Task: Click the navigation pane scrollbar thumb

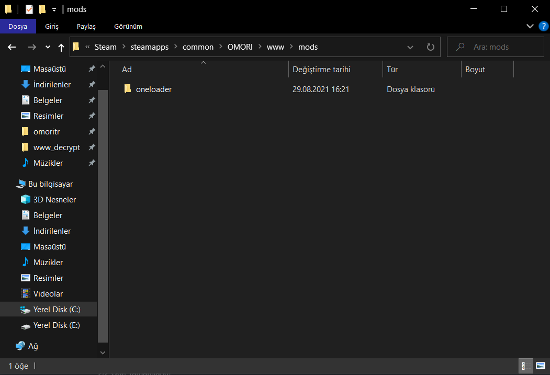Action: [103, 216]
